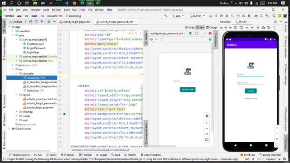Open the Emulator panel settings gear
Screen dimensions: 290x163
coord(275,22)
